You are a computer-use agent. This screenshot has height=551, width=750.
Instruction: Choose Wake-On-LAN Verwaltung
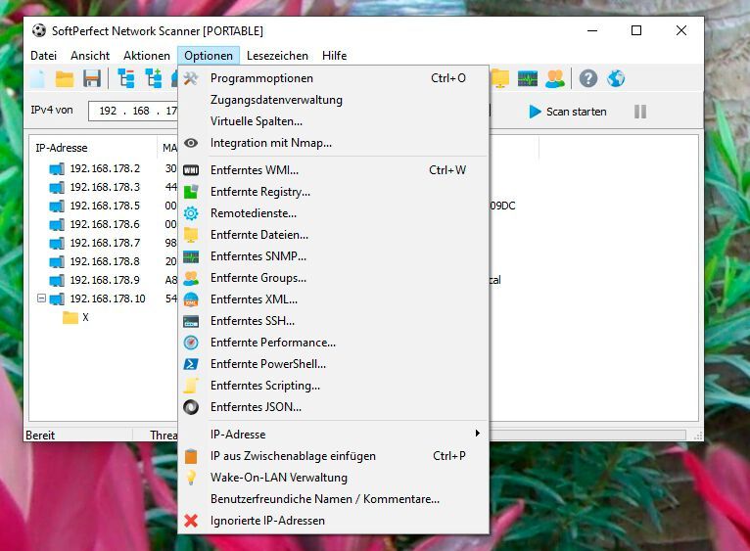point(278,478)
